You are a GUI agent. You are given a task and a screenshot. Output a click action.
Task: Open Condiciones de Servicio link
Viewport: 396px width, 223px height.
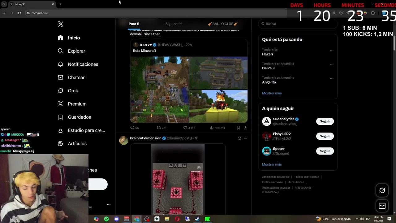276,177
